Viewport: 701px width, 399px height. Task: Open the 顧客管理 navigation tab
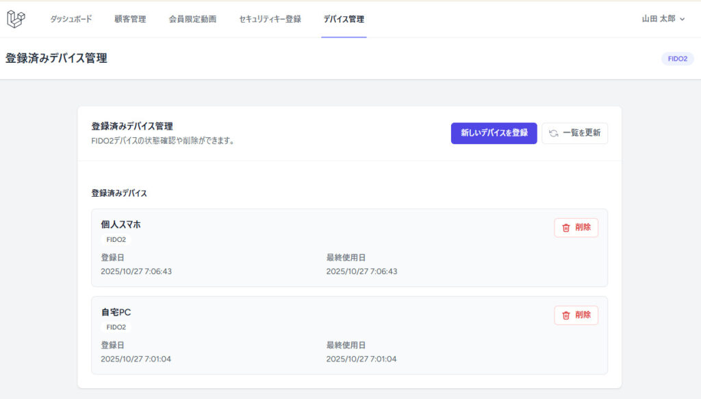[x=130, y=19]
